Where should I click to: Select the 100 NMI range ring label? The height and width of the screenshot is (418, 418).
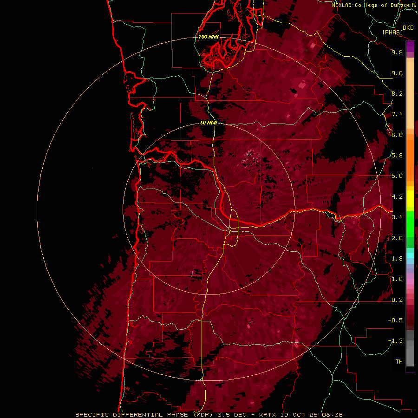209,37
